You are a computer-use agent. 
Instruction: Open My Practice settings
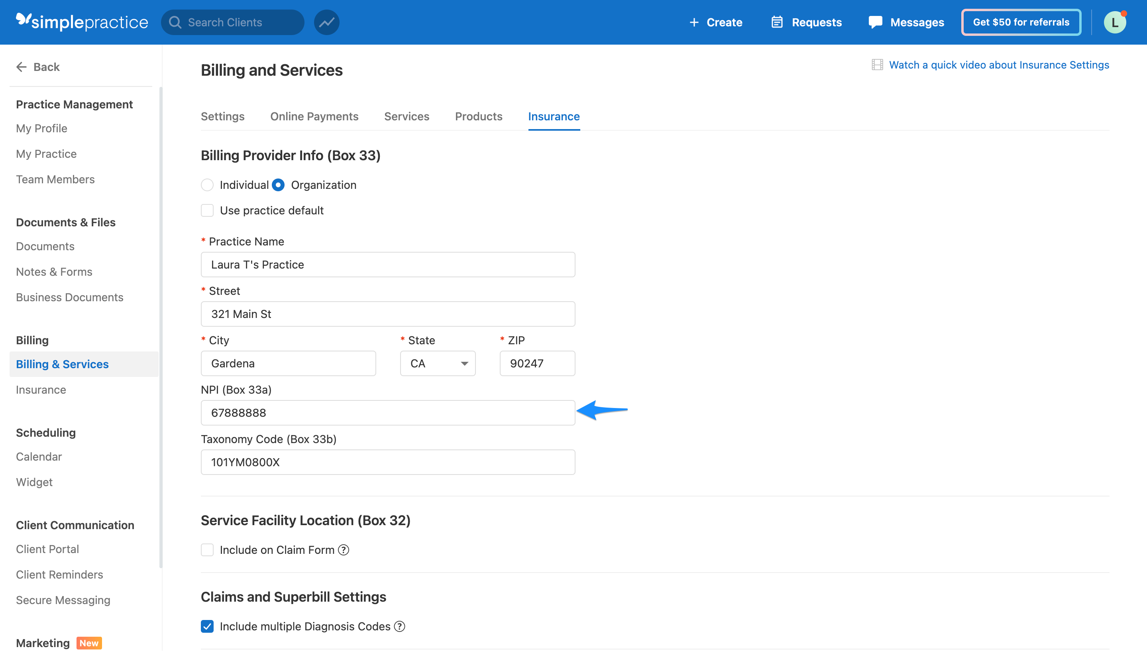(46, 154)
